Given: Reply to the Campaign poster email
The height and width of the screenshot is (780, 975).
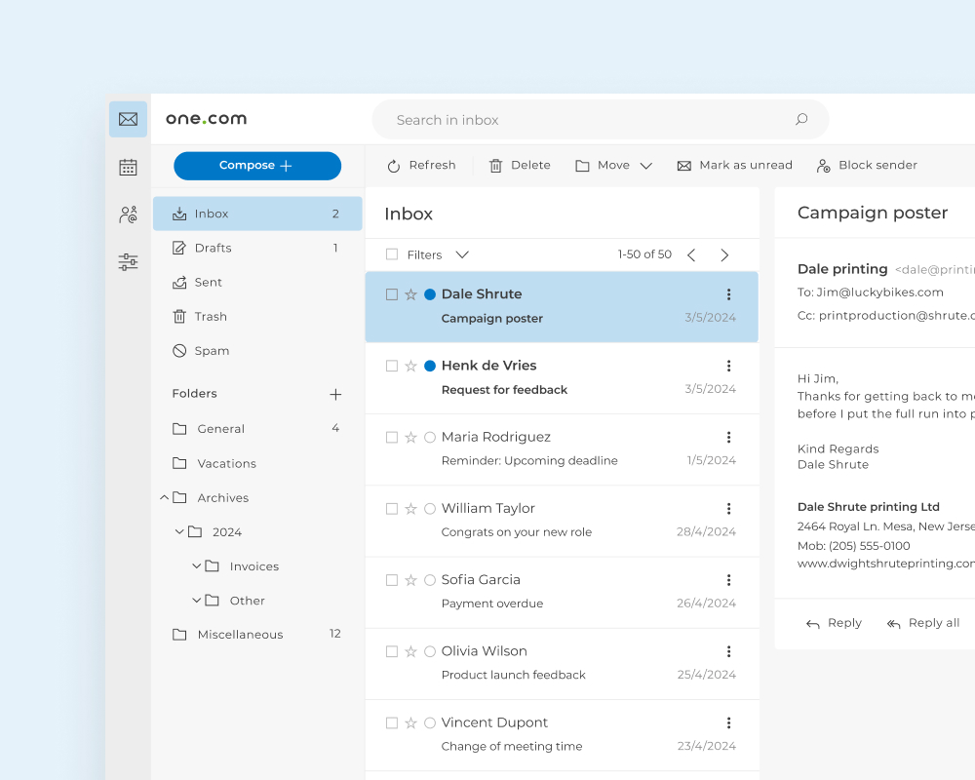Looking at the screenshot, I should [x=834, y=623].
